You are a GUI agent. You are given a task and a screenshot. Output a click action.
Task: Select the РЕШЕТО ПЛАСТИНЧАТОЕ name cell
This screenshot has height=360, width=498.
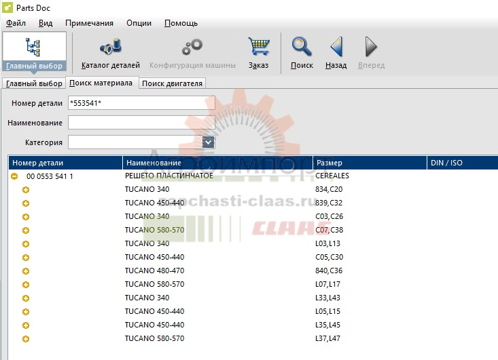point(169,176)
